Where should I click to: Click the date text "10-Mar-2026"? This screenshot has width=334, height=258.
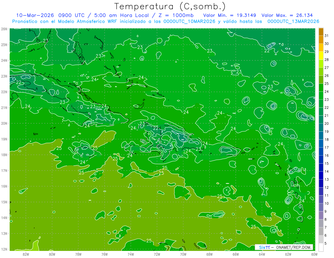point(35,15)
